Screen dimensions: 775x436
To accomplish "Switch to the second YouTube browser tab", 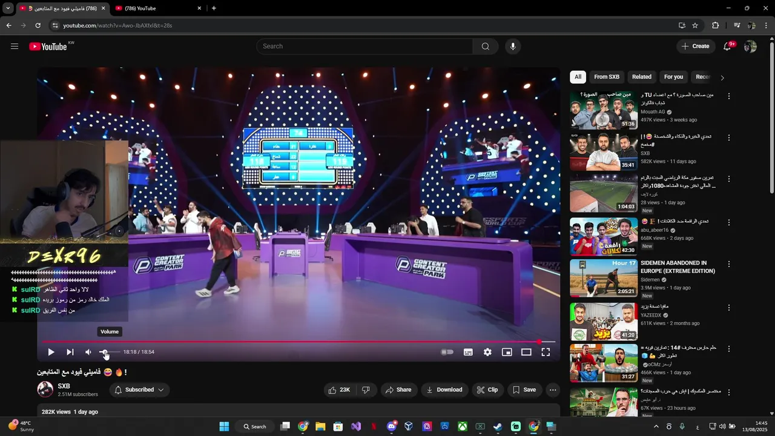I will tap(159, 8).
